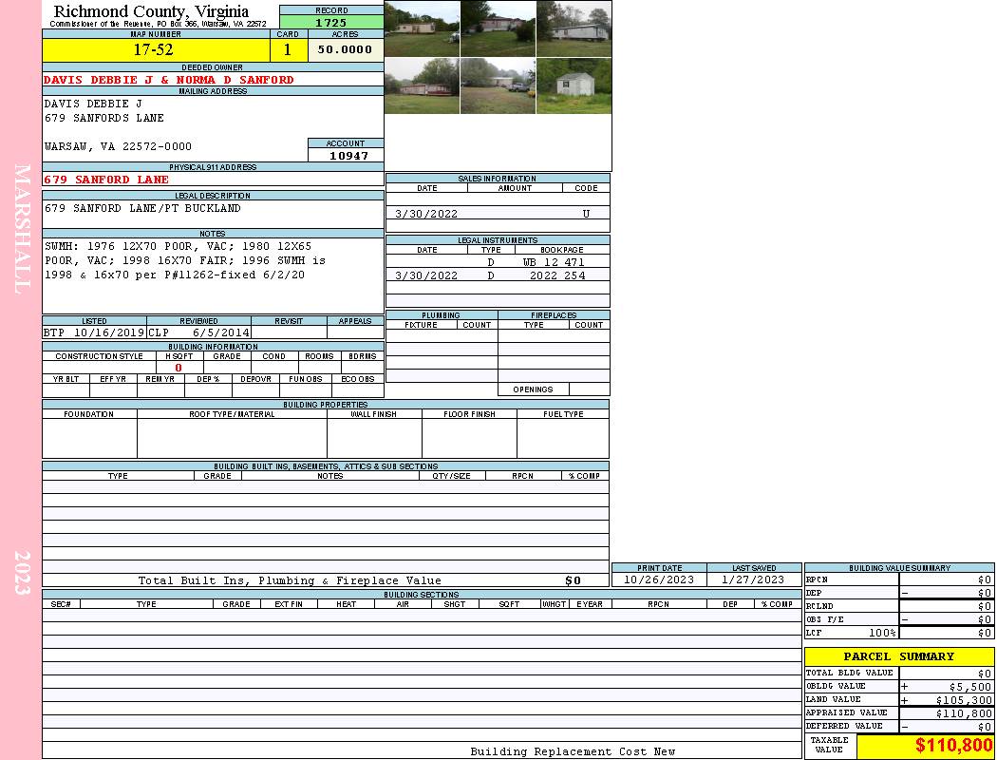View the top-right photo of the gray mobile home
Screen dimensions: 997x760
pyautogui.click(x=574, y=28)
